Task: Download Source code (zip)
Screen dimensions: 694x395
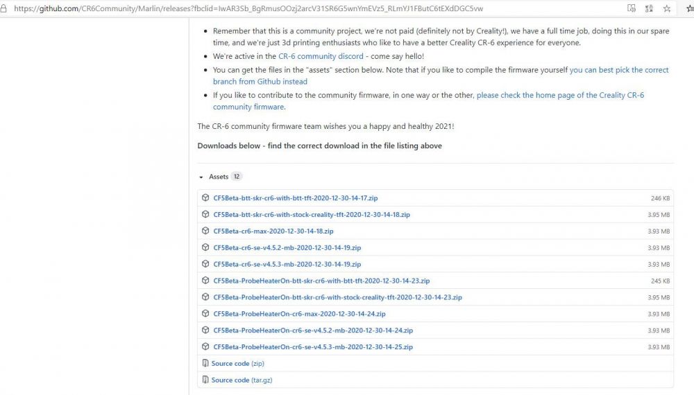Action: 237,363
